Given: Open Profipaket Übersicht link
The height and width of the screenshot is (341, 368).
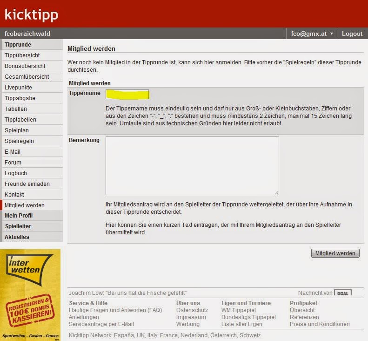Looking at the screenshot, I should tap(302, 310).
